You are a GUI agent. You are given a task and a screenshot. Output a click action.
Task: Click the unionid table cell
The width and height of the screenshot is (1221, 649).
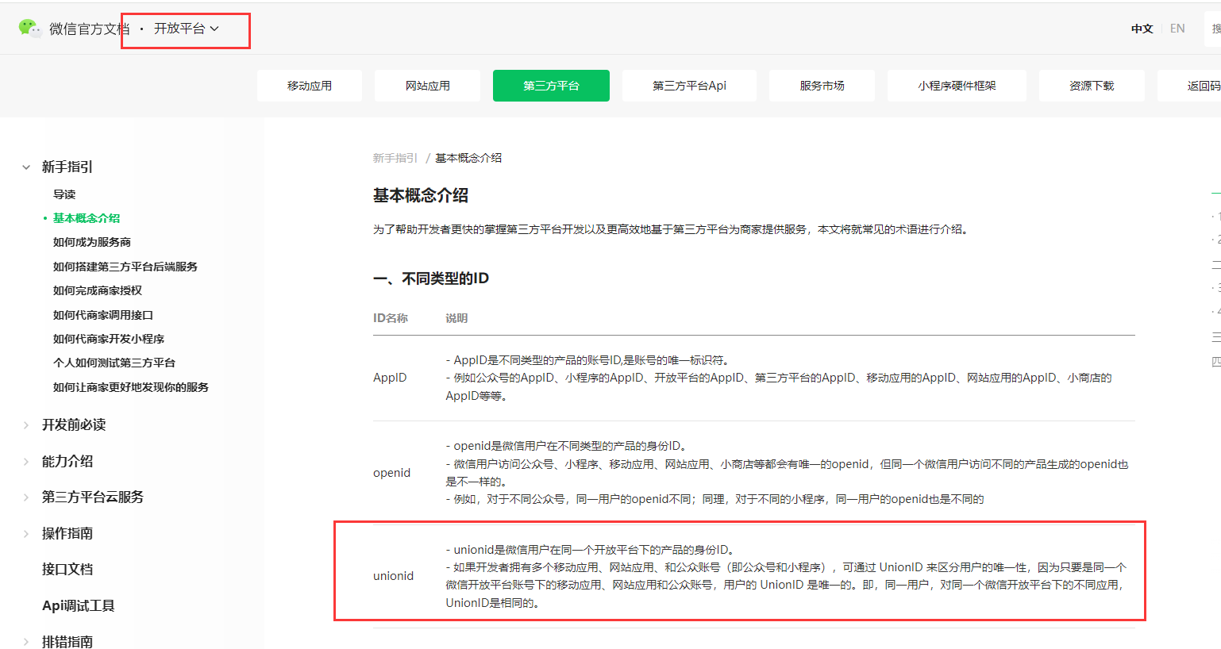pyautogui.click(x=394, y=576)
